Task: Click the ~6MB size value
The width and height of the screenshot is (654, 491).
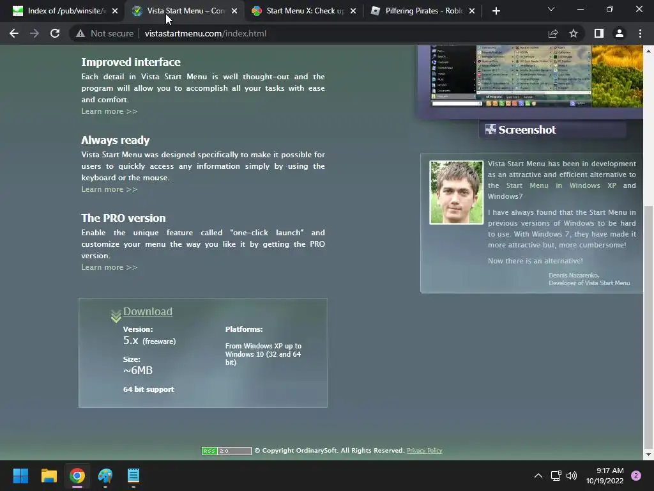Action: pyautogui.click(x=138, y=370)
